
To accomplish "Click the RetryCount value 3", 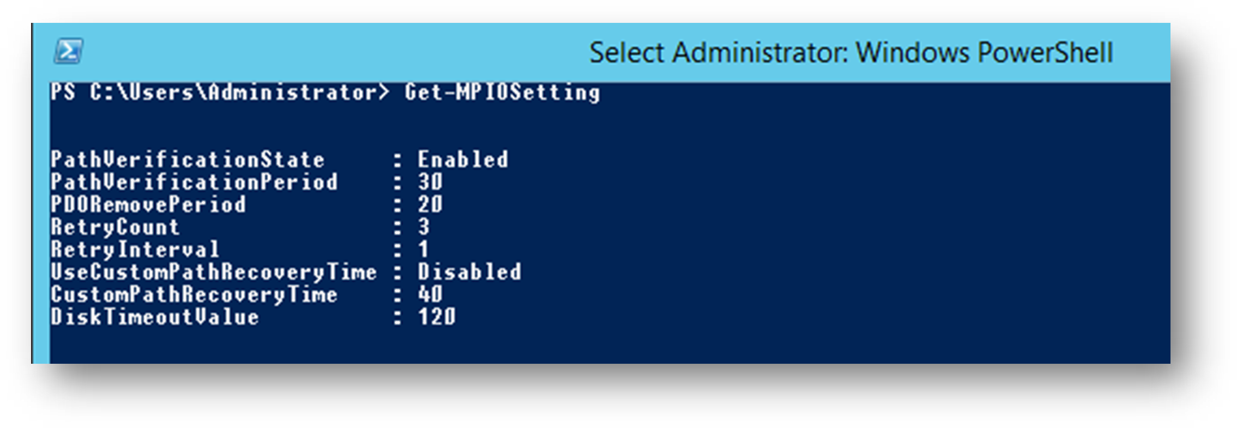I will pyautogui.click(x=424, y=228).
